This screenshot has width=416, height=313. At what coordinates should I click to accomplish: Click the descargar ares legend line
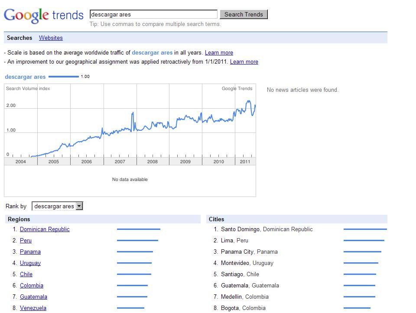(x=64, y=77)
